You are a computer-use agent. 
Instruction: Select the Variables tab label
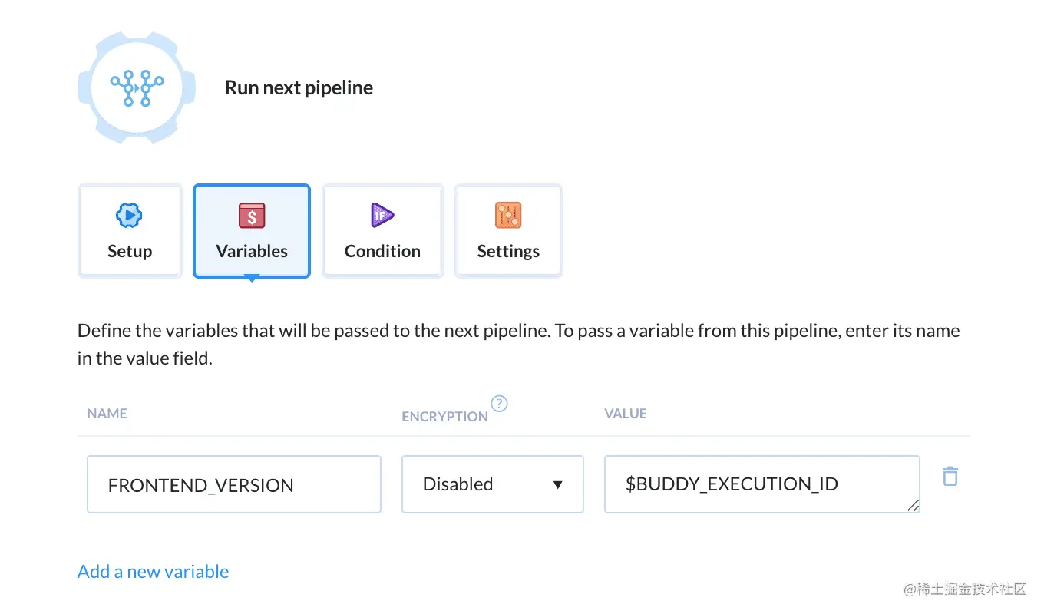point(252,251)
